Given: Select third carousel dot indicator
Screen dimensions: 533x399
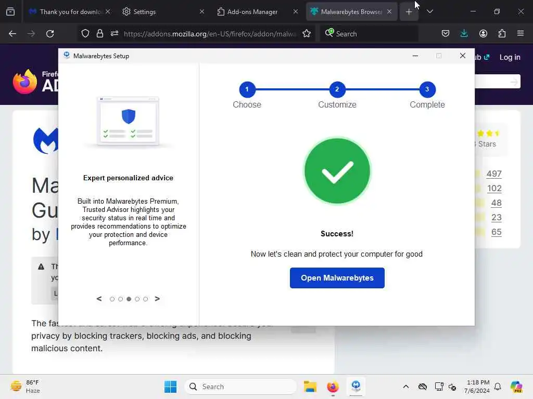Looking at the screenshot, I should click(x=129, y=299).
